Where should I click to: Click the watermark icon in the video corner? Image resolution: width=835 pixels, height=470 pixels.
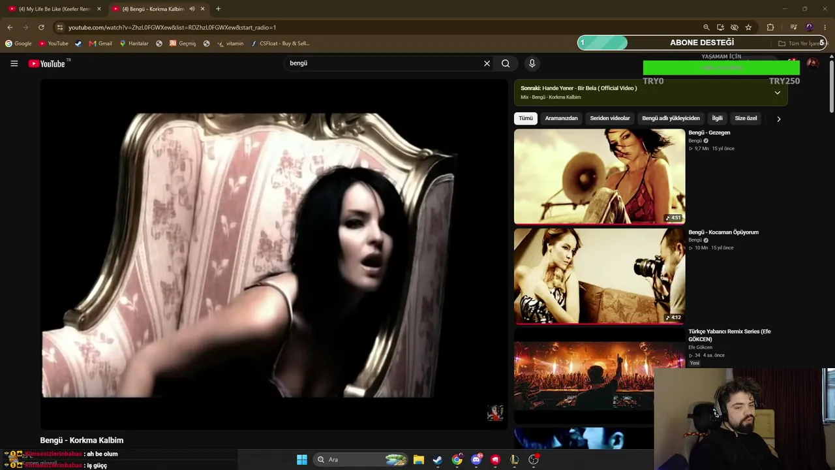tap(495, 413)
